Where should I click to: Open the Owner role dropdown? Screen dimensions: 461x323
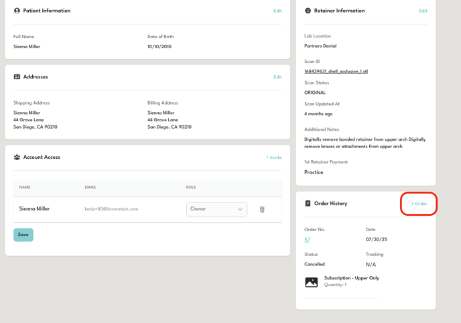pos(216,209)
